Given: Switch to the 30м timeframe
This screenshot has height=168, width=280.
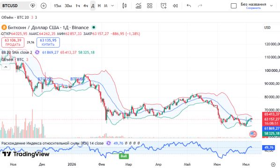Looking at the screenshot, I should 68,6.
